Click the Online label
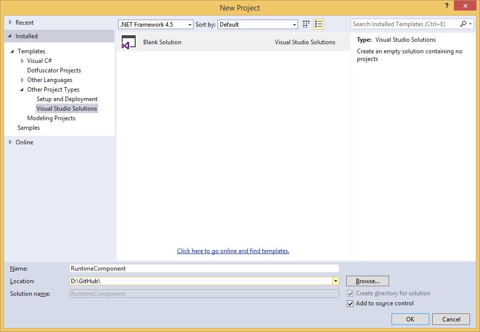The image size is (480, 332). pos(25,142)
